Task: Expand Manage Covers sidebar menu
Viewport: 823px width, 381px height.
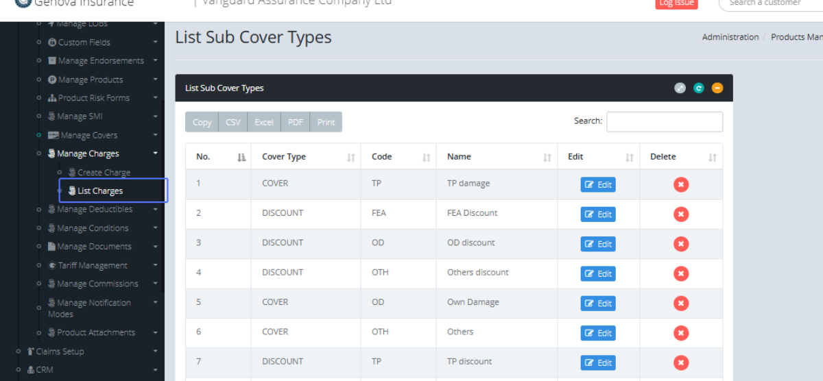Action: coord(88,136)
